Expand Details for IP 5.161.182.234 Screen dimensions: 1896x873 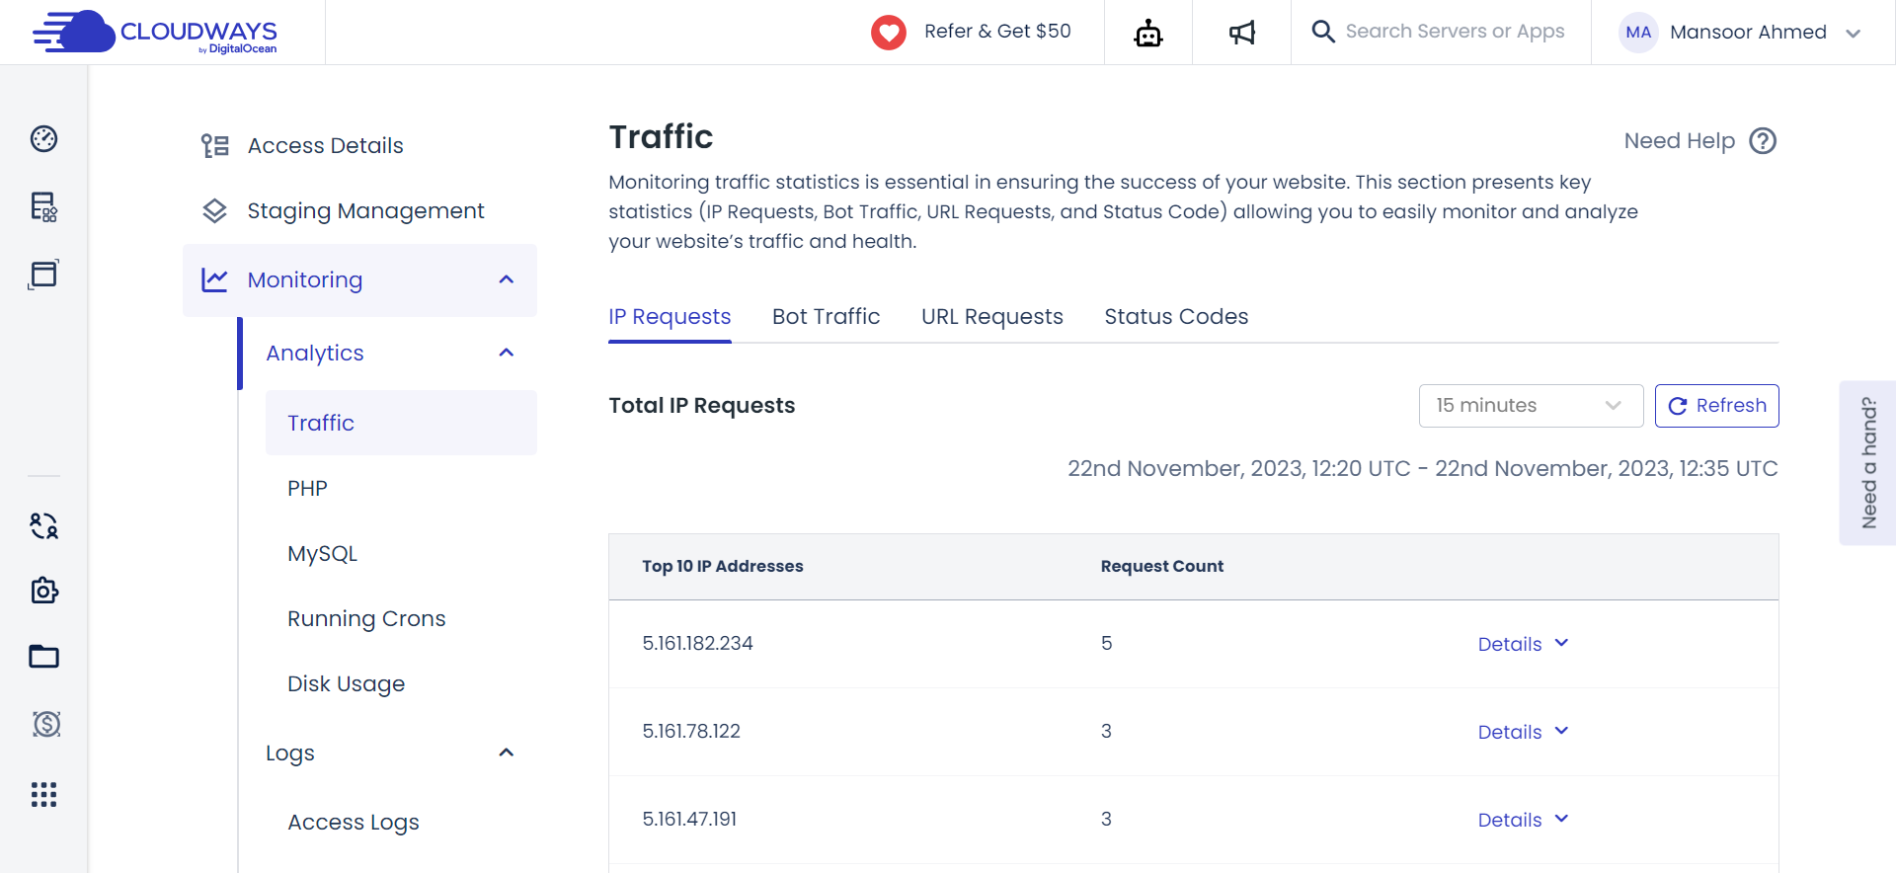1524,644
